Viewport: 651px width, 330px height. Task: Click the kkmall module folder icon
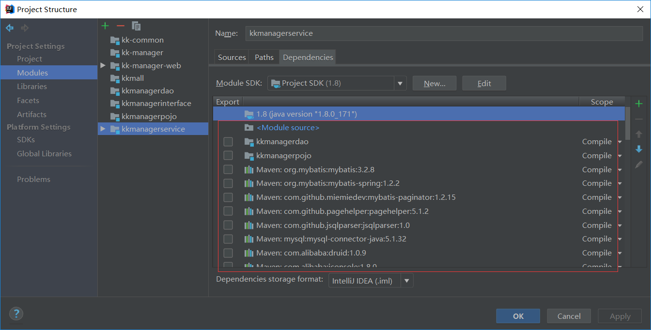(x=114, y=78)
